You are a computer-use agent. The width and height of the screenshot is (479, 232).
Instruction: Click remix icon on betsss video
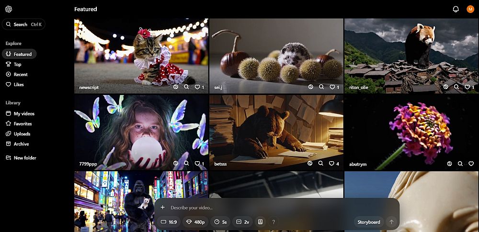pyautogui.click(x=310, y=164)
